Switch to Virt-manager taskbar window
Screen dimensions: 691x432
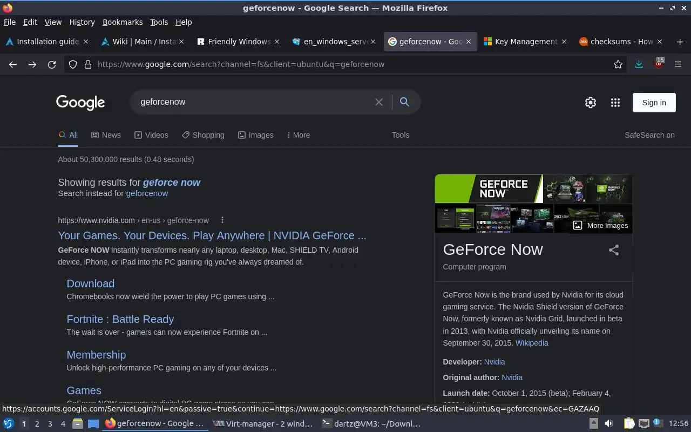(x=263, y=424)
